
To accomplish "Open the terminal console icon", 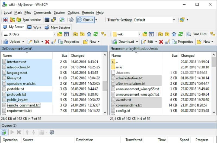I will (x=47, y=20).
